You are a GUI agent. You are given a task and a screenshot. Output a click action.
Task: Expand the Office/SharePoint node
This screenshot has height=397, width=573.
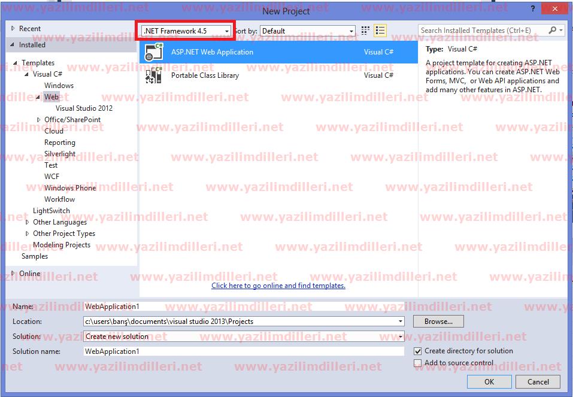pos(38,120)
